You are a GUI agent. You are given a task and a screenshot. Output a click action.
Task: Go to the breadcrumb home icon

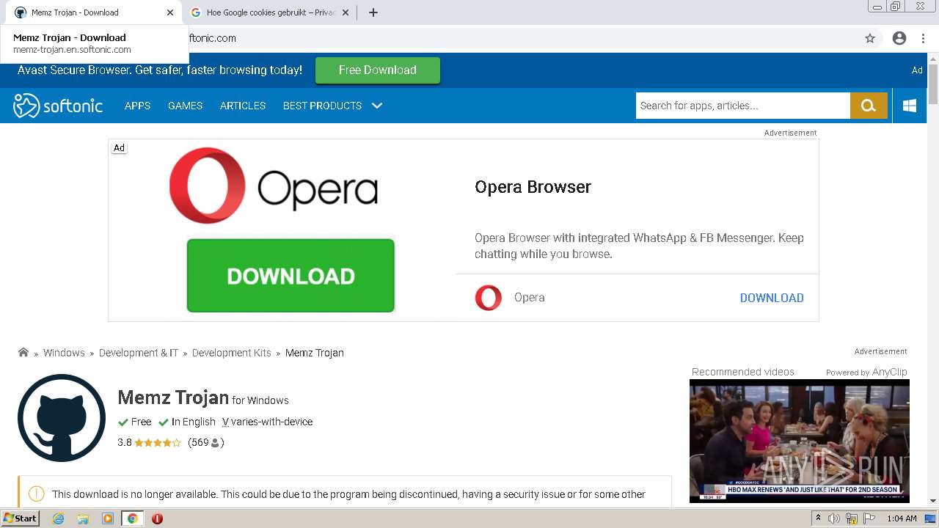point(23,352)
